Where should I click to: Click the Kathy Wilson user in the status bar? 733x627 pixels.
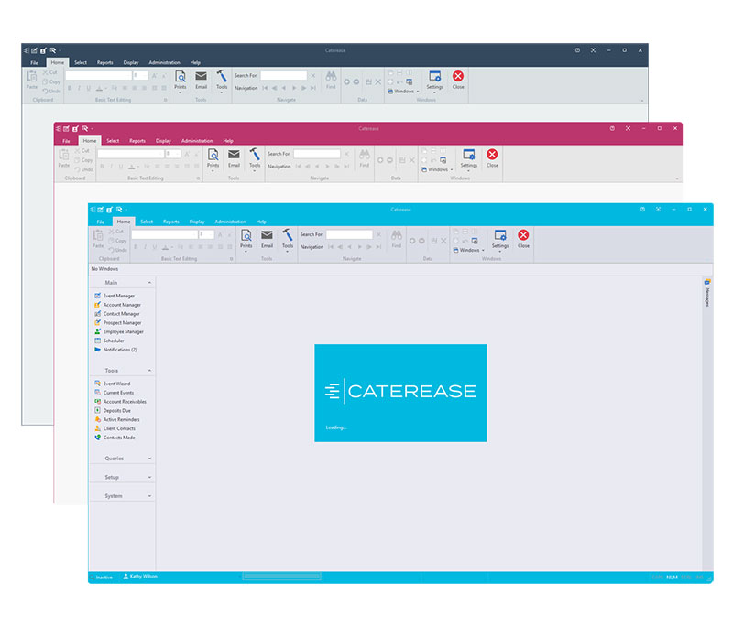(140, 577)
